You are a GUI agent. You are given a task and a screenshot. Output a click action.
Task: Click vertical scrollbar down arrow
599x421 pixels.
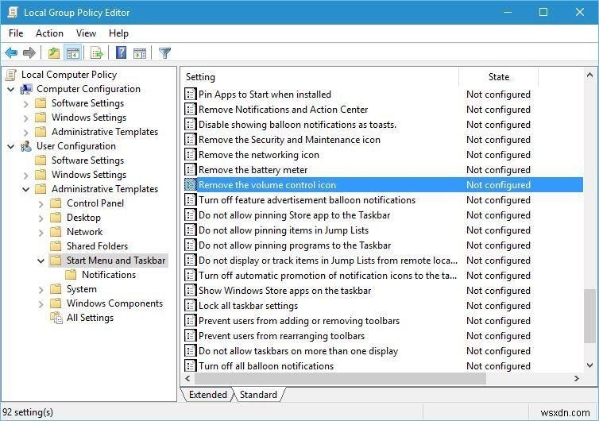tap(589, 365)
